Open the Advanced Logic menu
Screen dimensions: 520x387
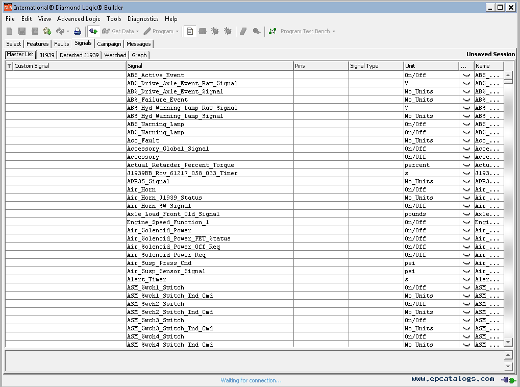click(x=79, y=19)
